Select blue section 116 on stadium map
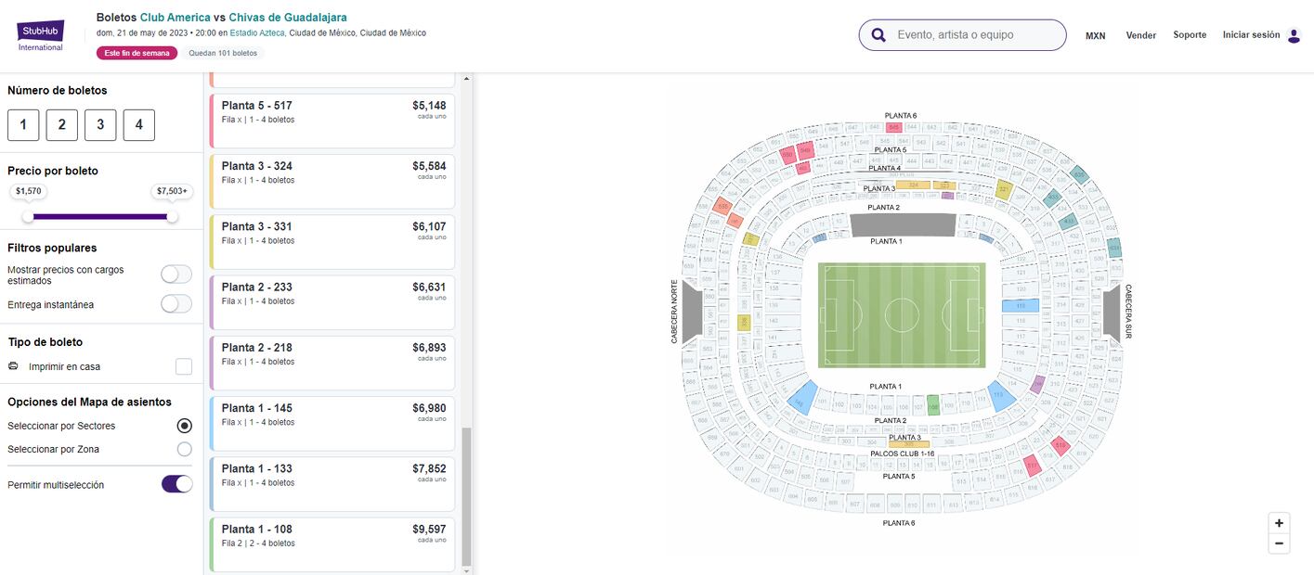Viewport: 1314px width, 575px height. 1021,306
